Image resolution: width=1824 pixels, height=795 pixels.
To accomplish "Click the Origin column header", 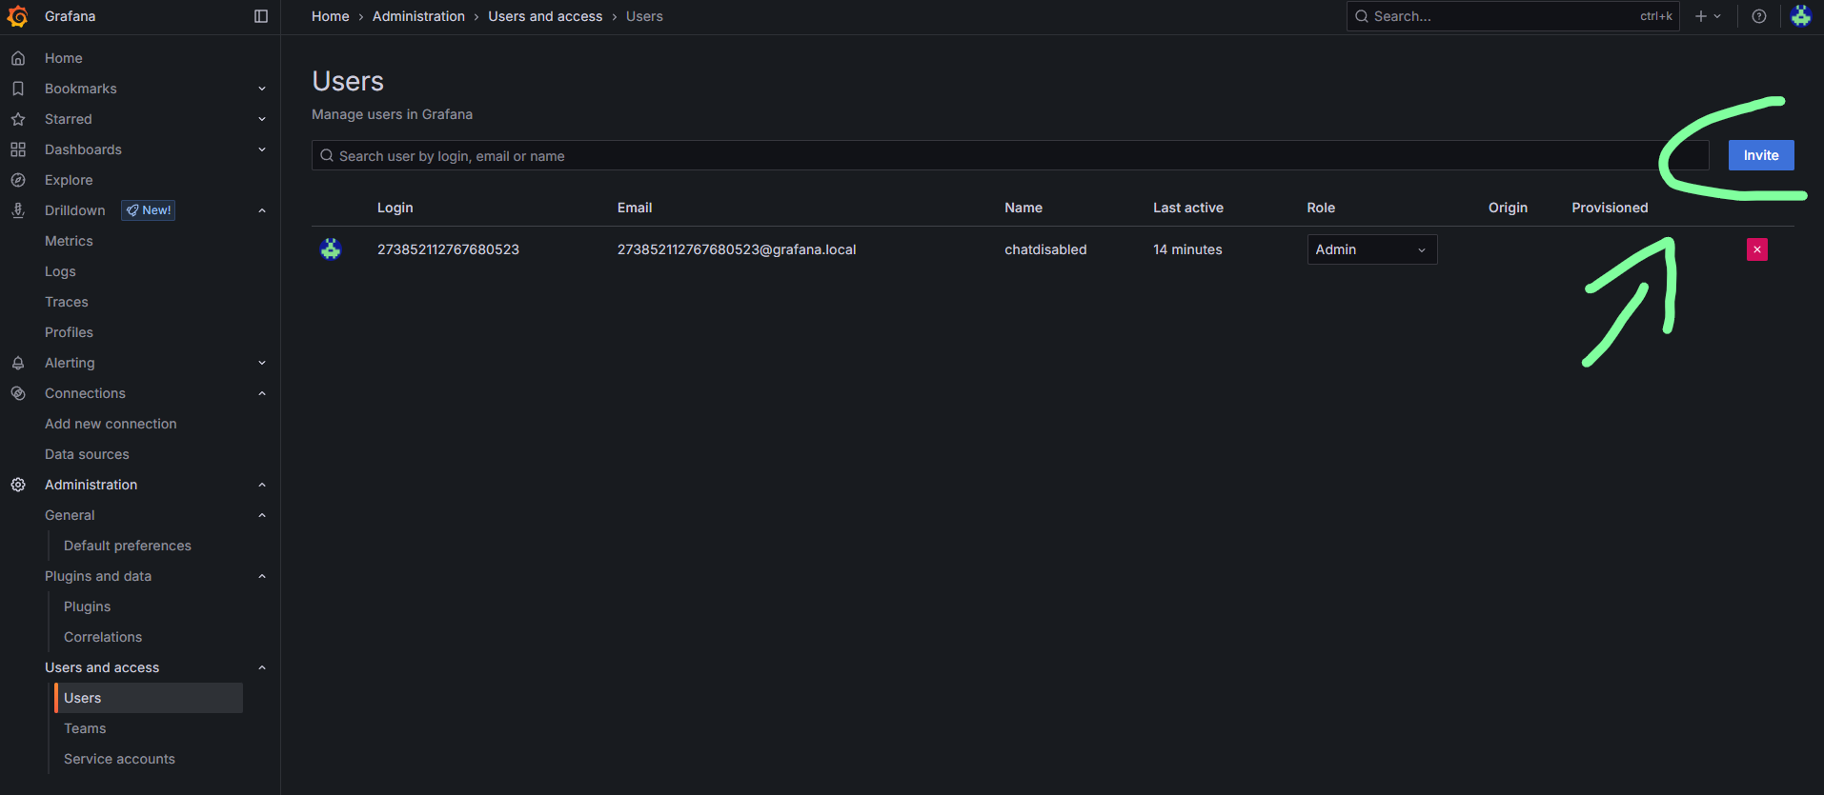I will (x=1508, y=208).
